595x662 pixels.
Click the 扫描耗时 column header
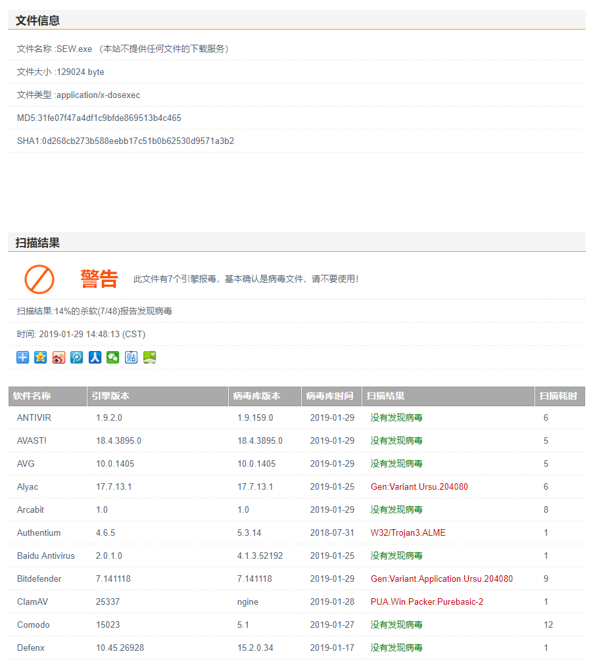point(560,396)
